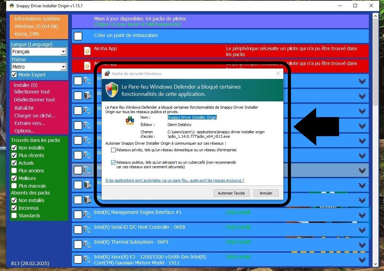384x271 pixels.
Task: Uncheck Réseaux publics checkbox
Action: (x=113, y=162)
